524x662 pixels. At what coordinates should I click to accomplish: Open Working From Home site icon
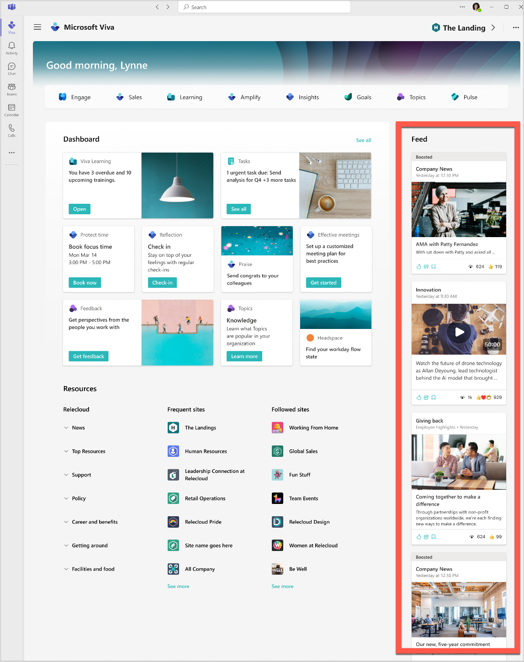(277, 428)
